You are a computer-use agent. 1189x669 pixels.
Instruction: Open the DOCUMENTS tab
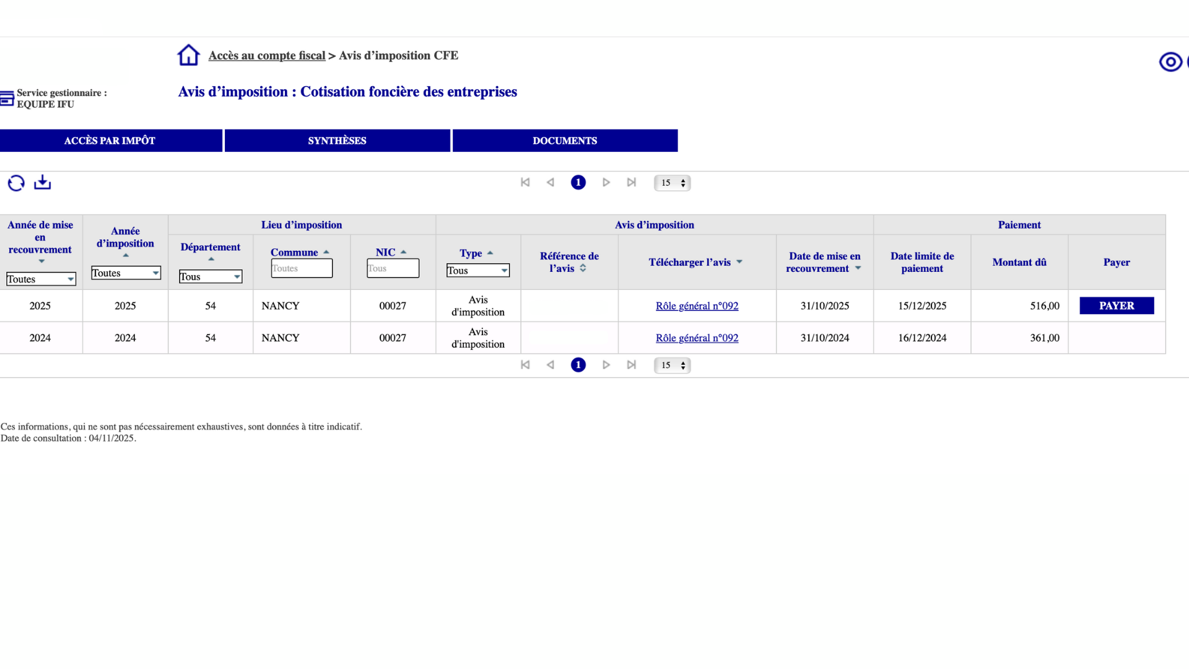565,141
